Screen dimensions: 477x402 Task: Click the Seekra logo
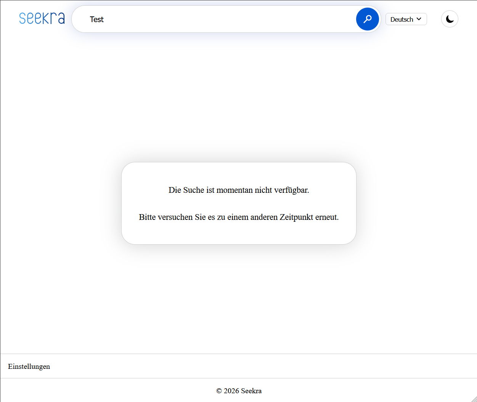tap(42, 18)
